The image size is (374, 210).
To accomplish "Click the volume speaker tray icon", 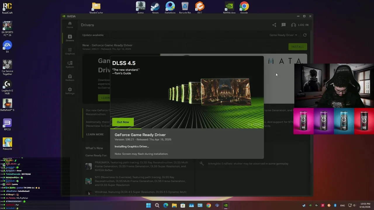I will [x=354, y=205].
